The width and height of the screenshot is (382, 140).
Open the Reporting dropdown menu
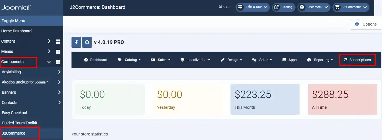(320, 60)
